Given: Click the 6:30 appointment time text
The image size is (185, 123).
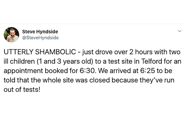Looking at the screenshot, I should (87, 71).
